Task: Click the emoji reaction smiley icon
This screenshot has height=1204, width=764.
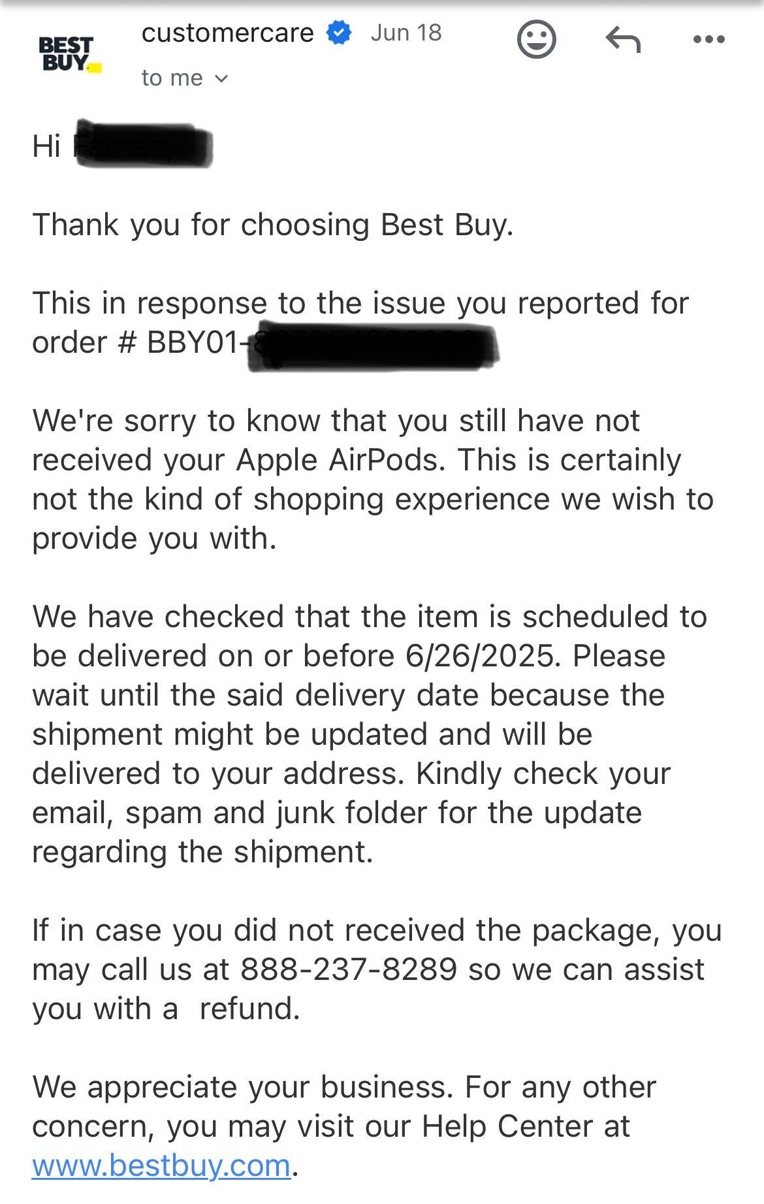Action: tap(536, 40)
